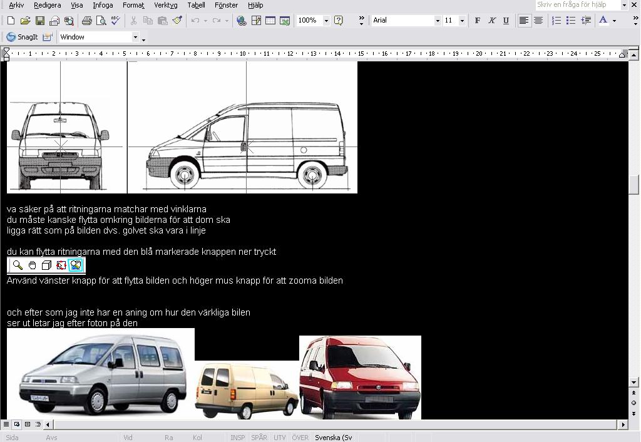Click the numbered list button
The width and height of the screenshot is (641, 442).
coord(556,21)
